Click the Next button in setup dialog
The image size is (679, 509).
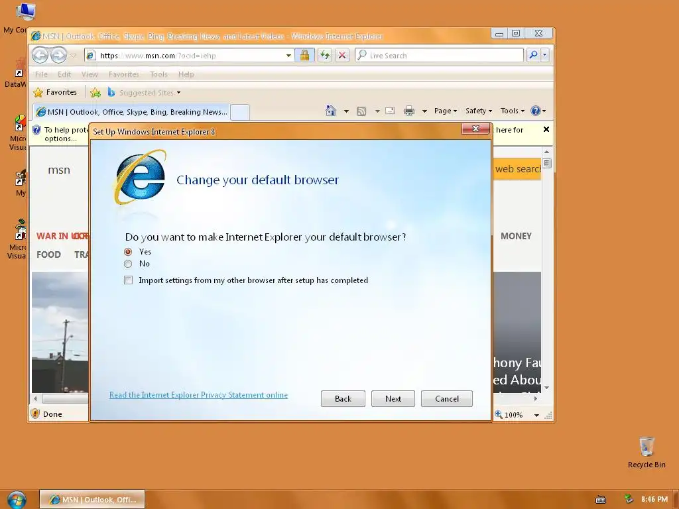pos(393,398)
